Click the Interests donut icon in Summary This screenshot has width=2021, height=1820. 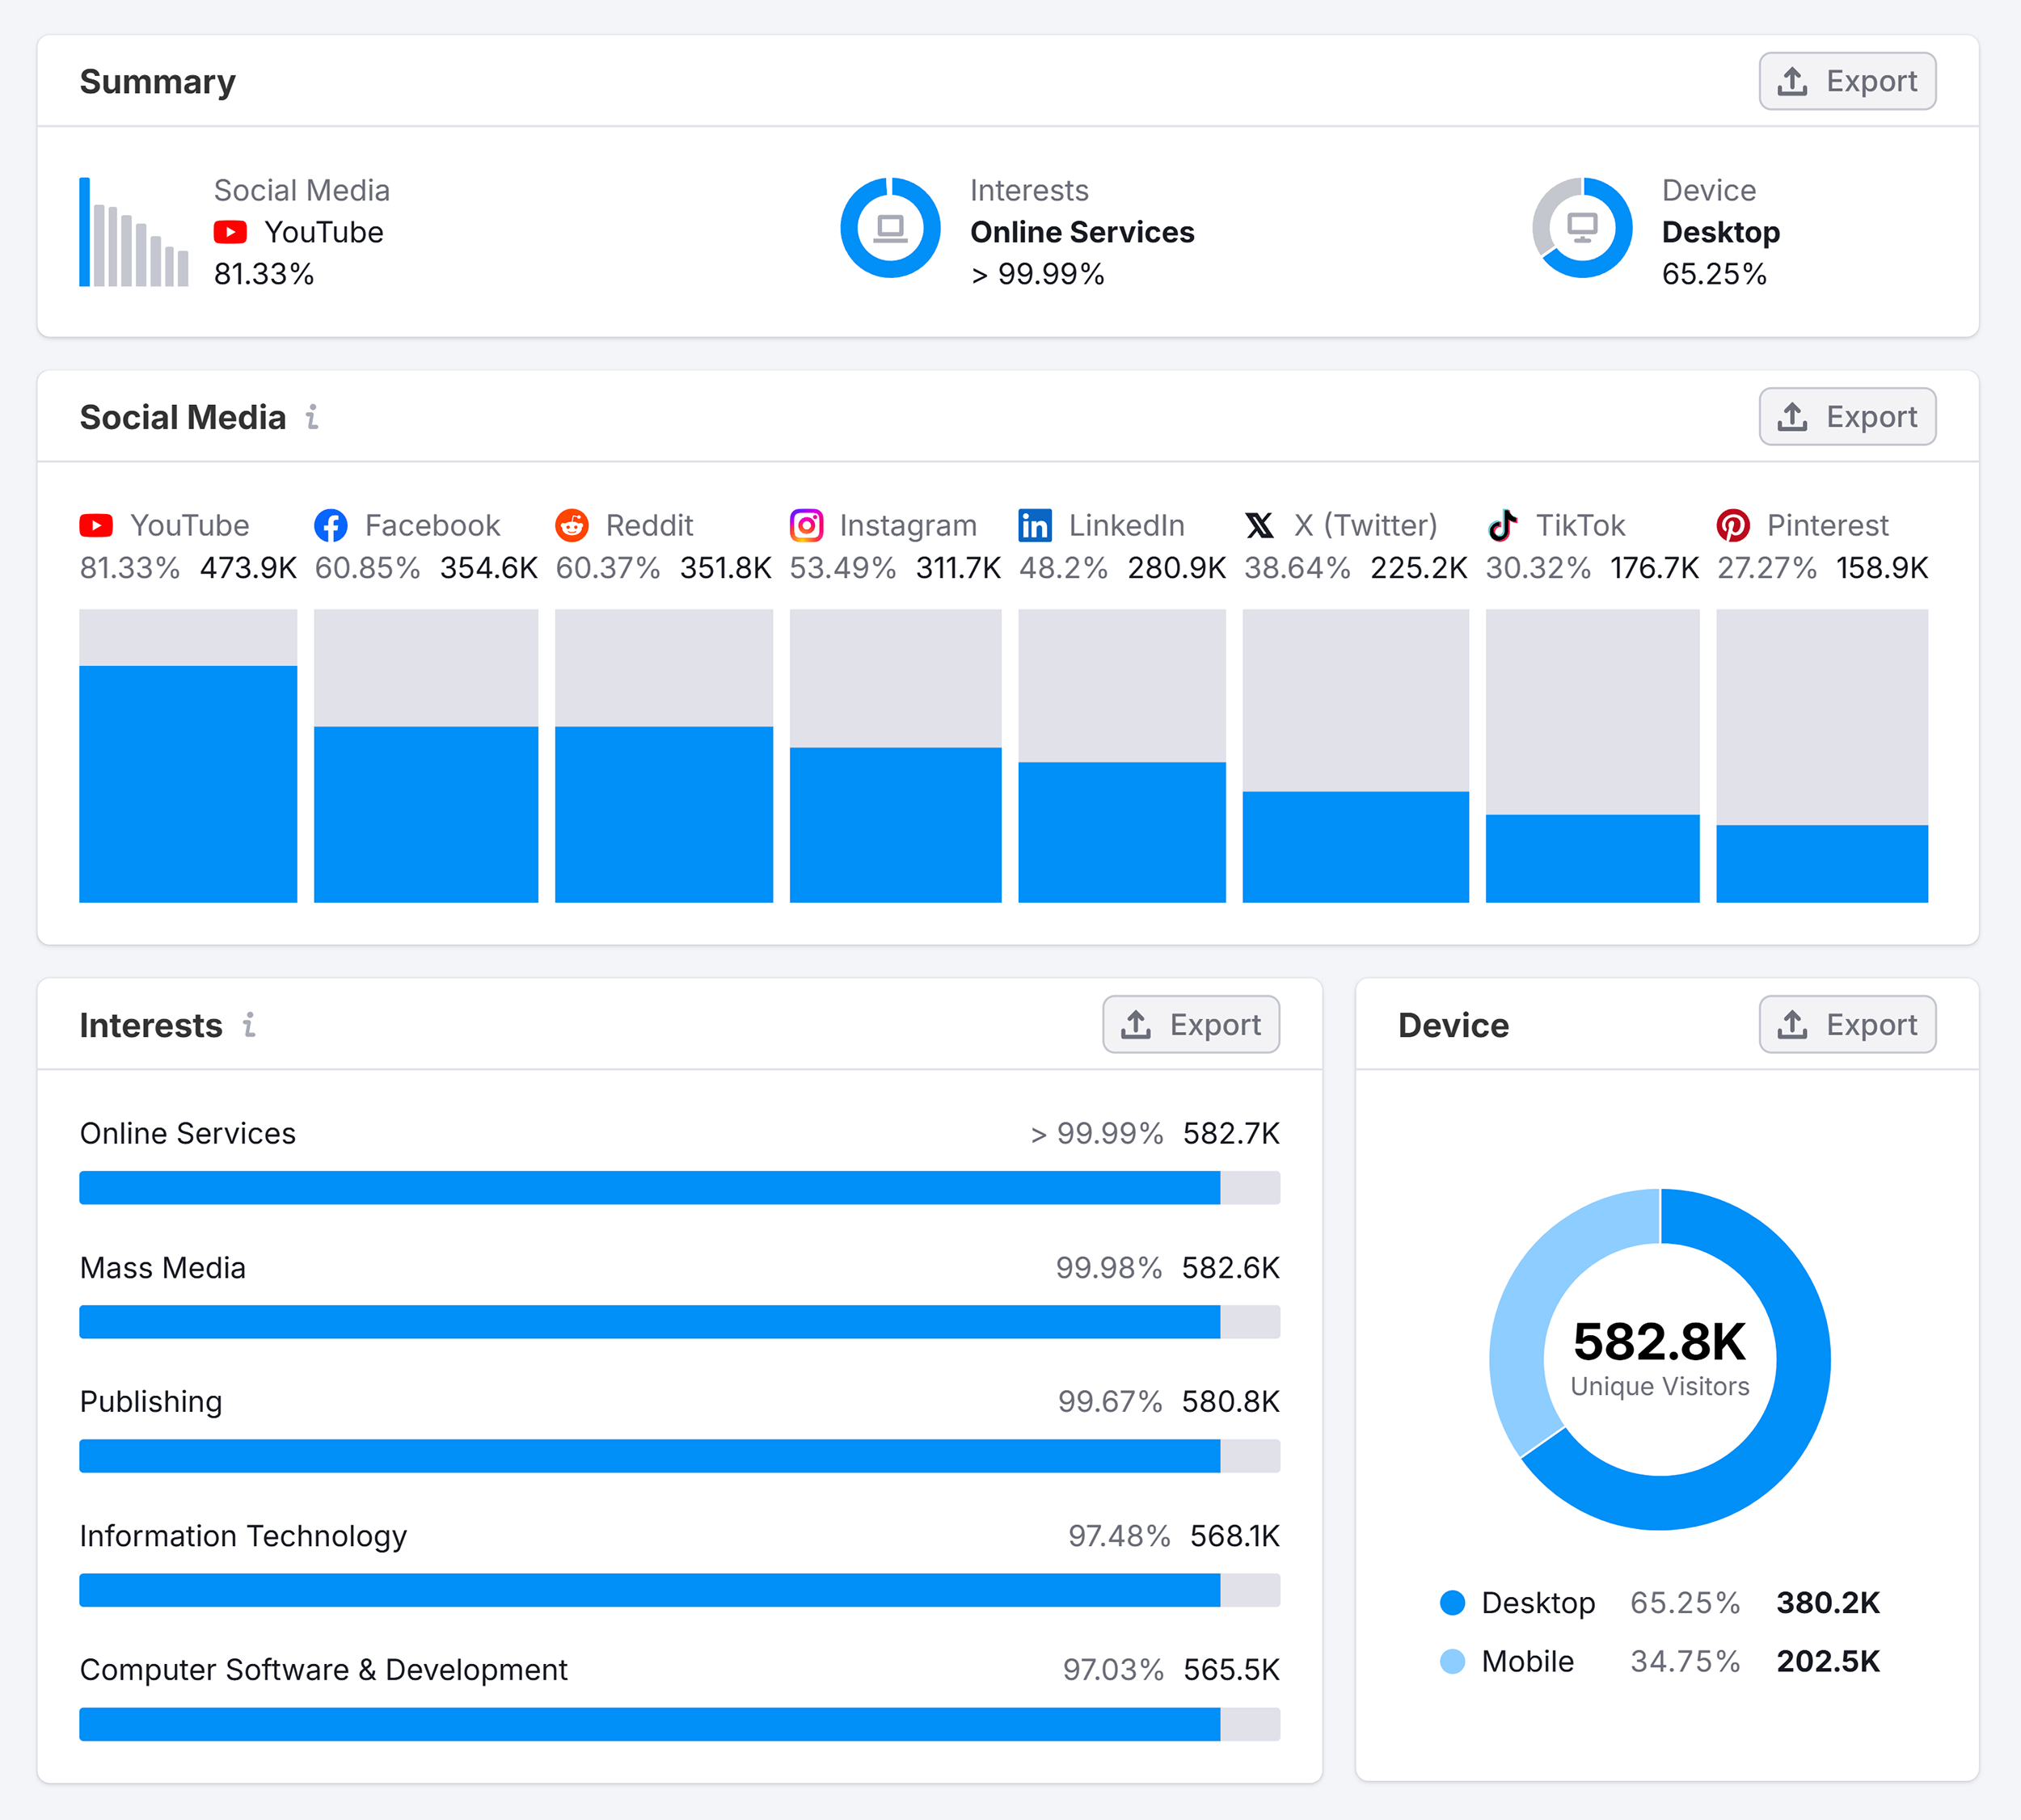[889, 227]
